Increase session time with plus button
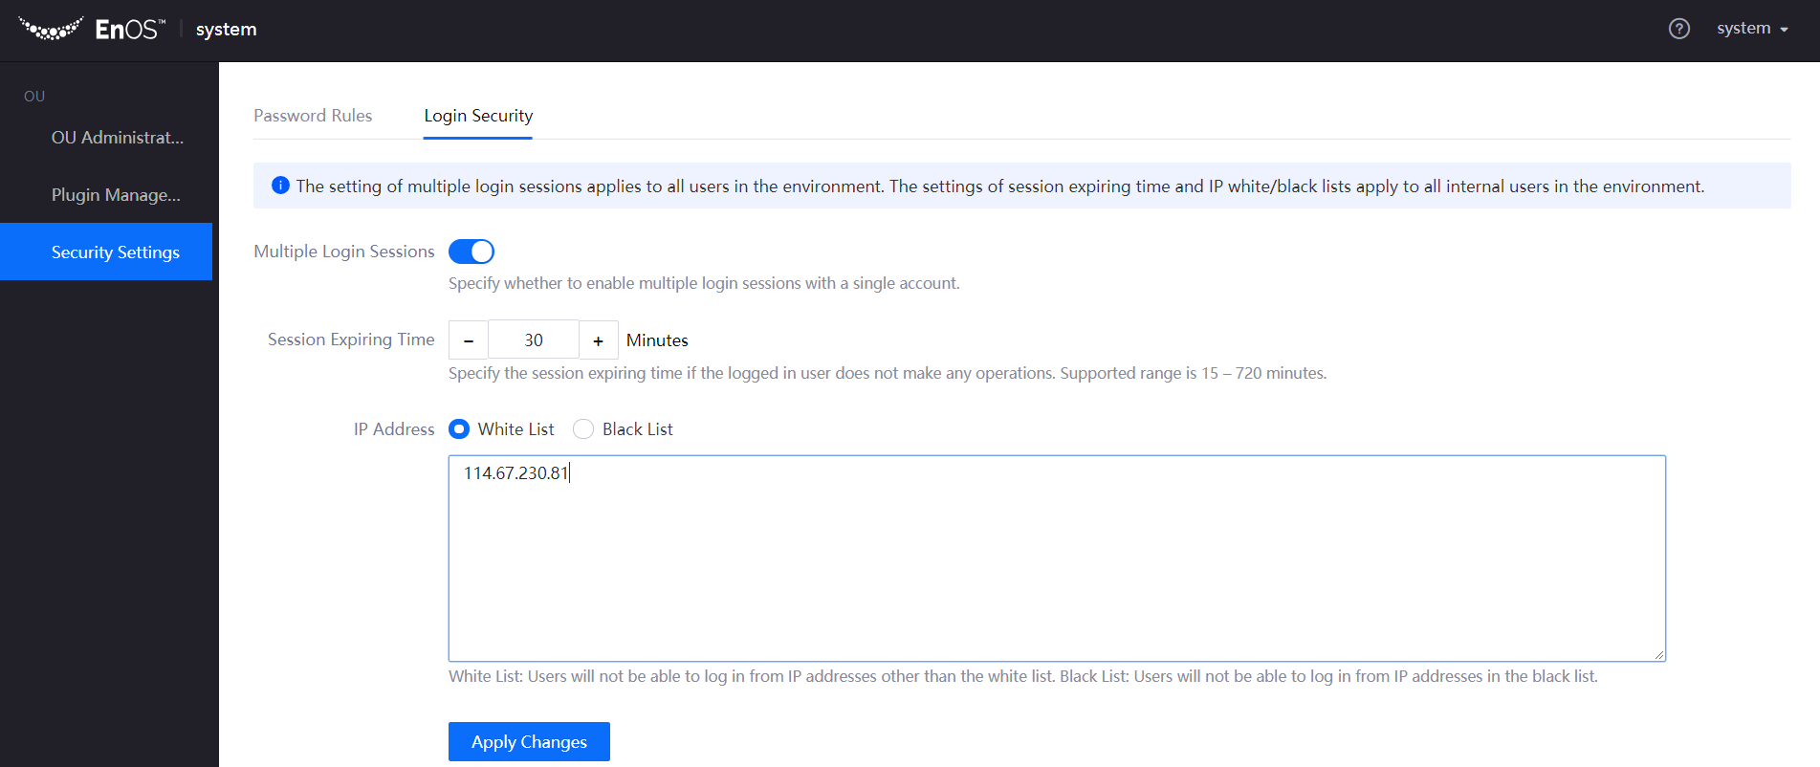The height and width of the screenshot is (767, 1820). point(599,340)
